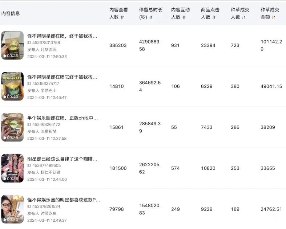Screen dimensions: 286x229
Task: Select text ID 453156275717
Action: point(43,83)
